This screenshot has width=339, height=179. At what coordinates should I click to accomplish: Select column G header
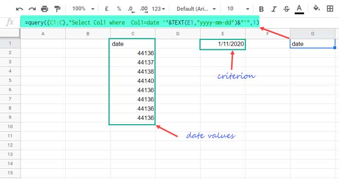(313, 33)
